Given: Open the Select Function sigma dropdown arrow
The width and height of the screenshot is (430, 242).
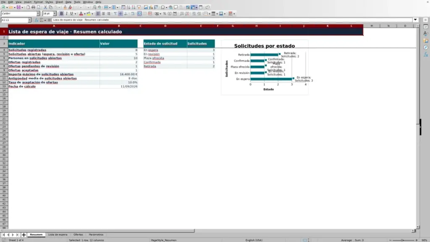Looking at the screenshot, I should 45,20.
